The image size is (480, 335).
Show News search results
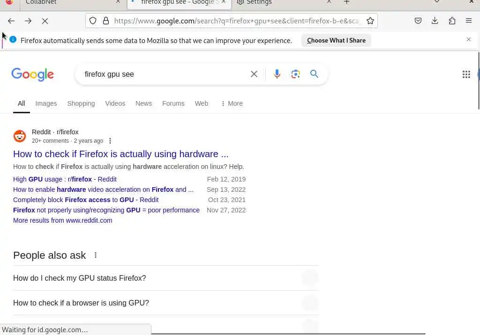click(x=143, y=103)
